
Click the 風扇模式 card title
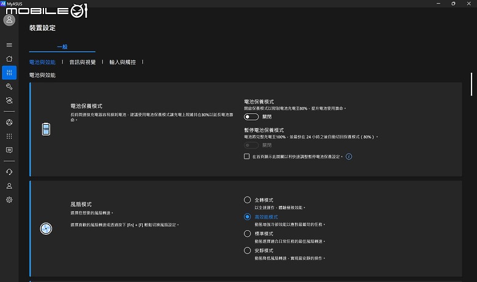pyautogui.click(x=81, y=204)
